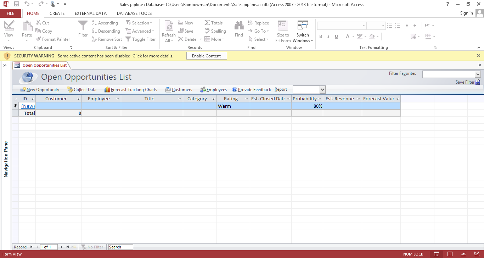Toggle italic formatting
Viewport: 484px width, 258px height.
pyautogui.click(x=328, y=37)
